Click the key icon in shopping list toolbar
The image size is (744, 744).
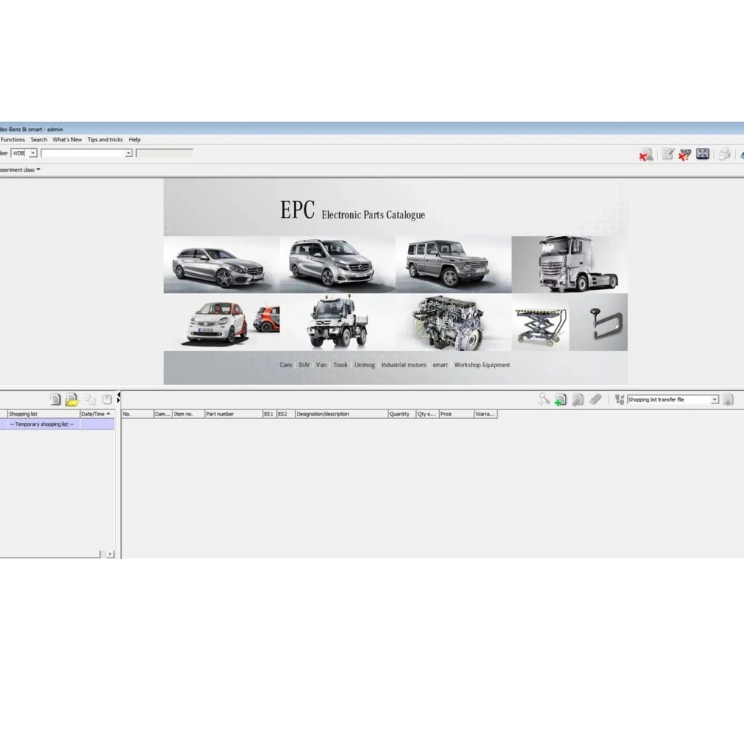544,400
